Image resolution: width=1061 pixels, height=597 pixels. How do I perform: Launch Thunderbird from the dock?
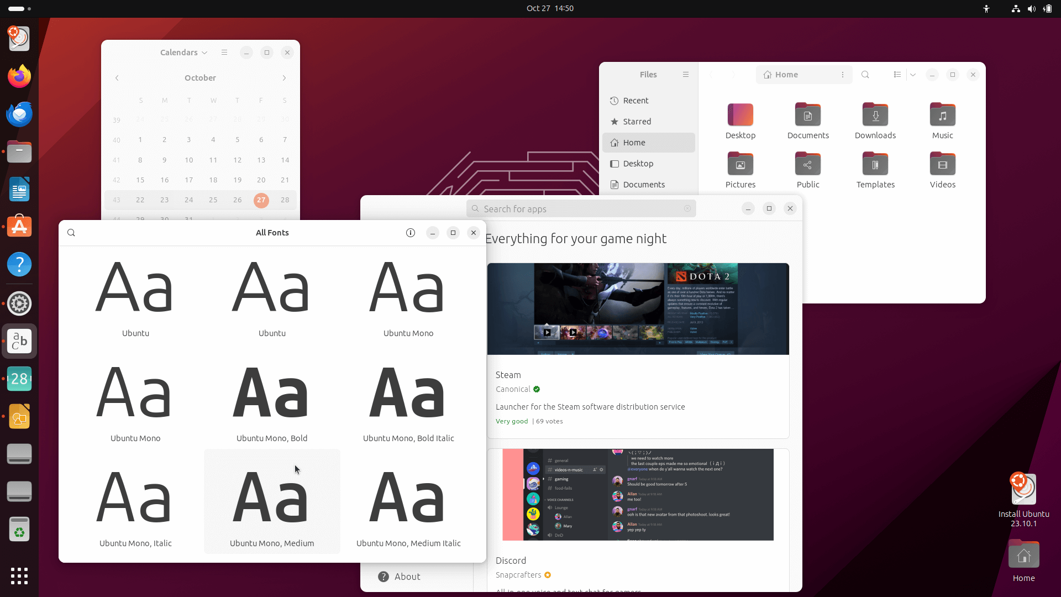[x=19, y=114]
